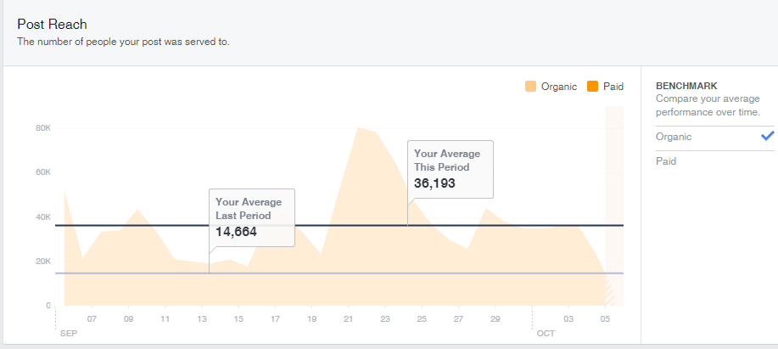Click the 40K y-axis label
Image resolution: width=778 pixels, height=349 pixels.
point(43,217)
